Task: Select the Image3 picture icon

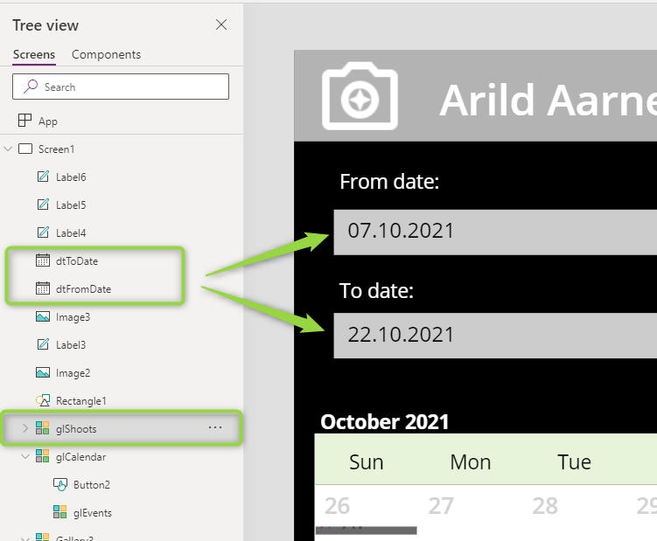Action: coord(43,316)
